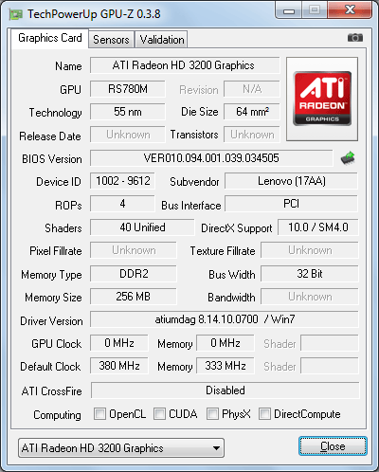Switch to the Sensors tab
Screen dimensions: 379x472
coord(111,40)
